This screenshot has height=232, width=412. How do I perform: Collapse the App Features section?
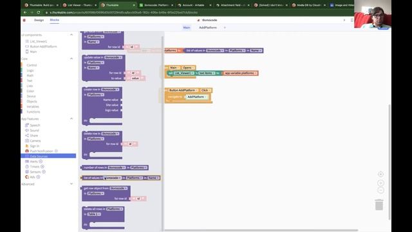pos(71,119)
